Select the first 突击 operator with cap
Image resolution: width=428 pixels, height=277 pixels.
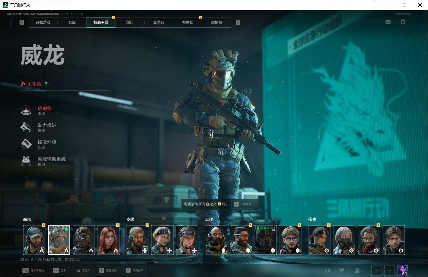tap(34, 240)
